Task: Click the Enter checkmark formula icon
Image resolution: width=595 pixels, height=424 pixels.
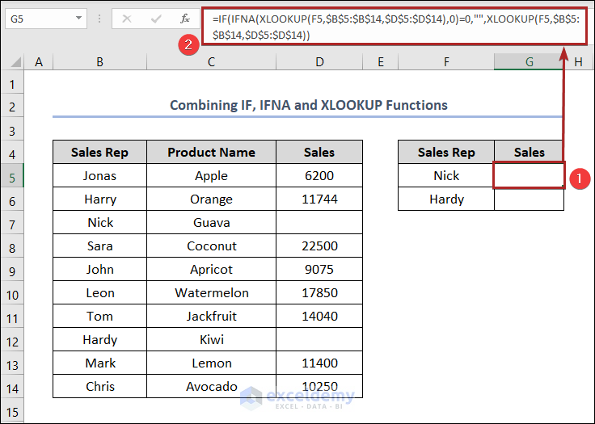Action: (156, 18)
